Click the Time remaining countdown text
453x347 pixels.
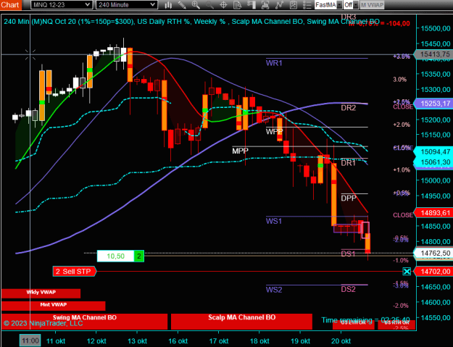(x=365, y=320)
